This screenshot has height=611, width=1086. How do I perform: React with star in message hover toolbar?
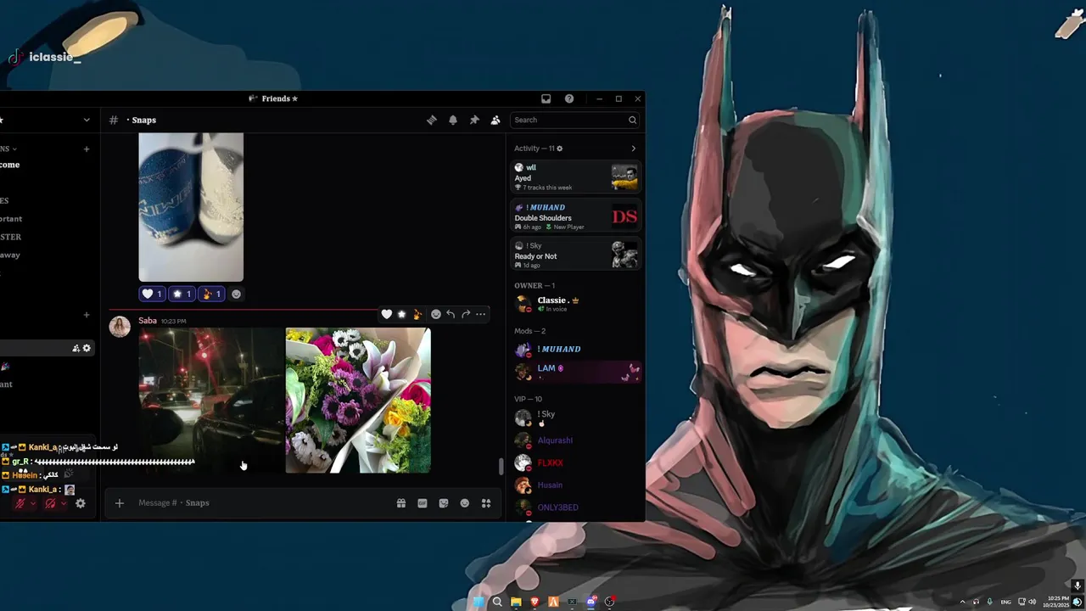coord(402,314)
